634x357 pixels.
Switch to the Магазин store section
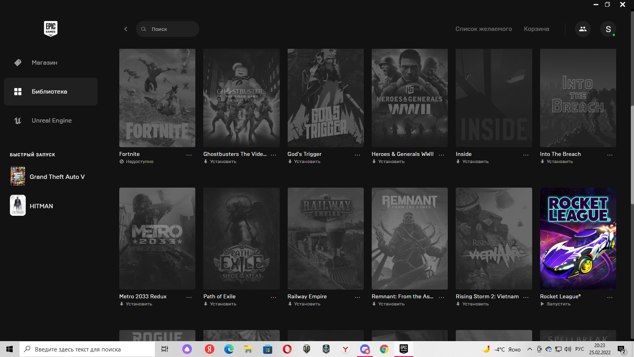click(44, 63)
